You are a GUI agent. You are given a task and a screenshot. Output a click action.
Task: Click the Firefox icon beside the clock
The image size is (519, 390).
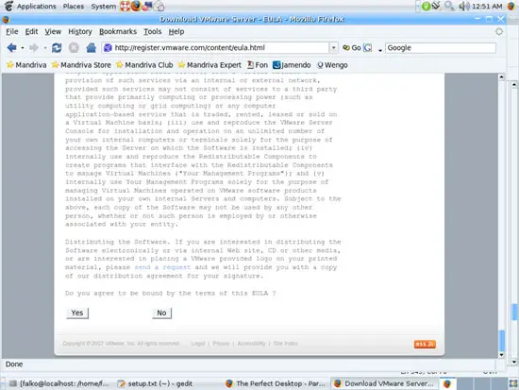pyautogui.click(x=511, y=6)
